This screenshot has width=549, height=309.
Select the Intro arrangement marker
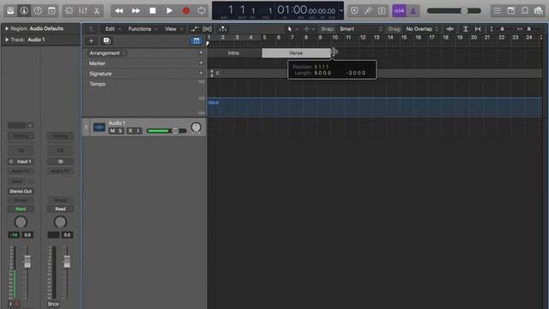click(234, 53)
